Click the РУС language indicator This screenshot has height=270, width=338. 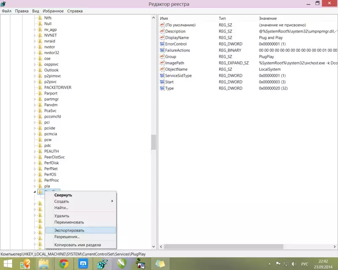coord(304,264)
